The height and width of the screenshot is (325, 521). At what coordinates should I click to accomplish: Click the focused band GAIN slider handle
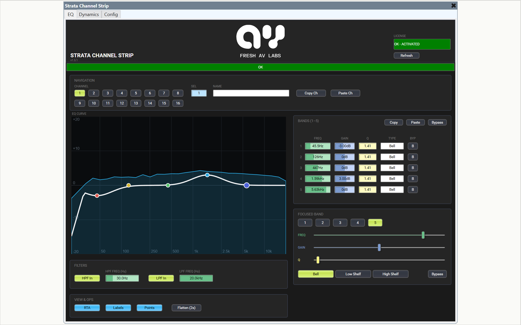tap(379, 248)
